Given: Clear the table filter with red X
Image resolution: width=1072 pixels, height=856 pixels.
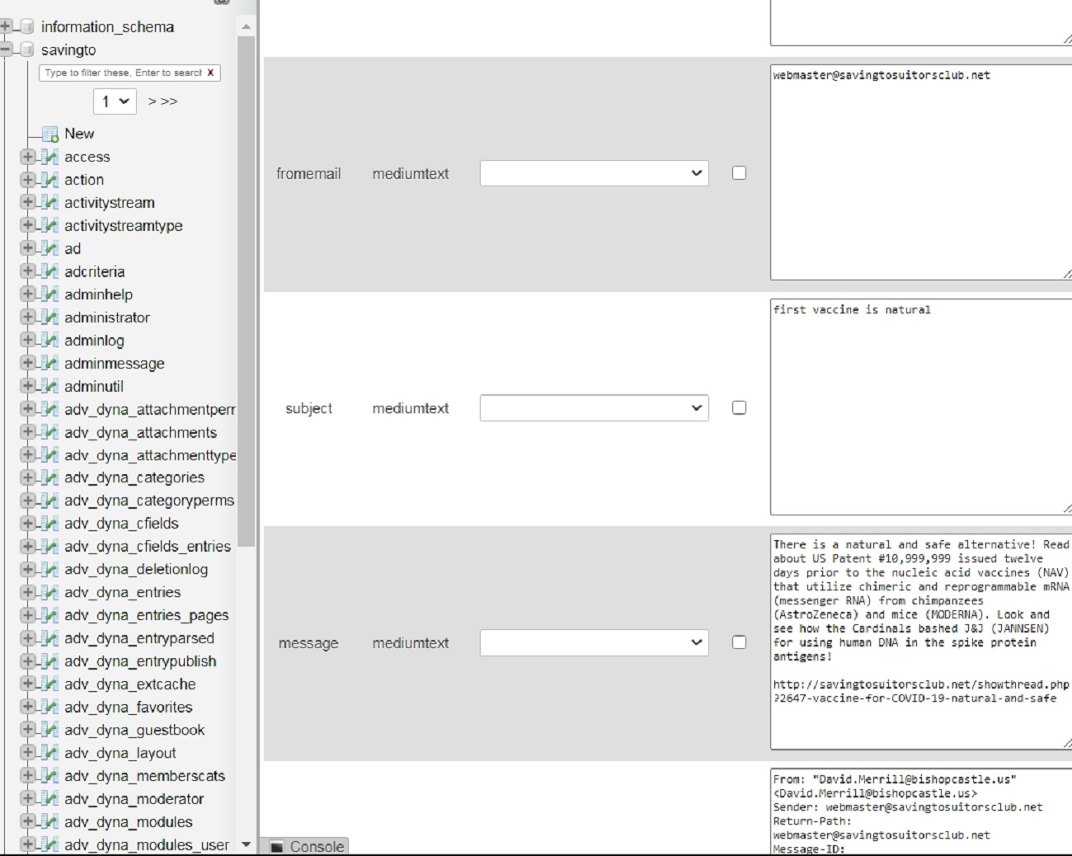Looking at the screenshot, I should [210, 73].
